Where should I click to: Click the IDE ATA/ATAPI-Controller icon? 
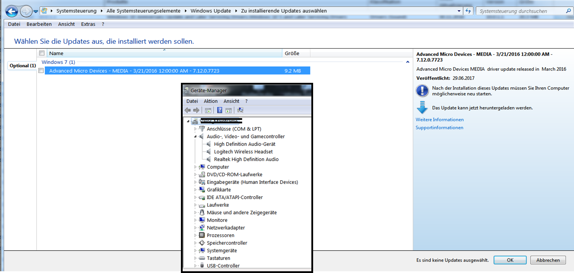(202, 197)
